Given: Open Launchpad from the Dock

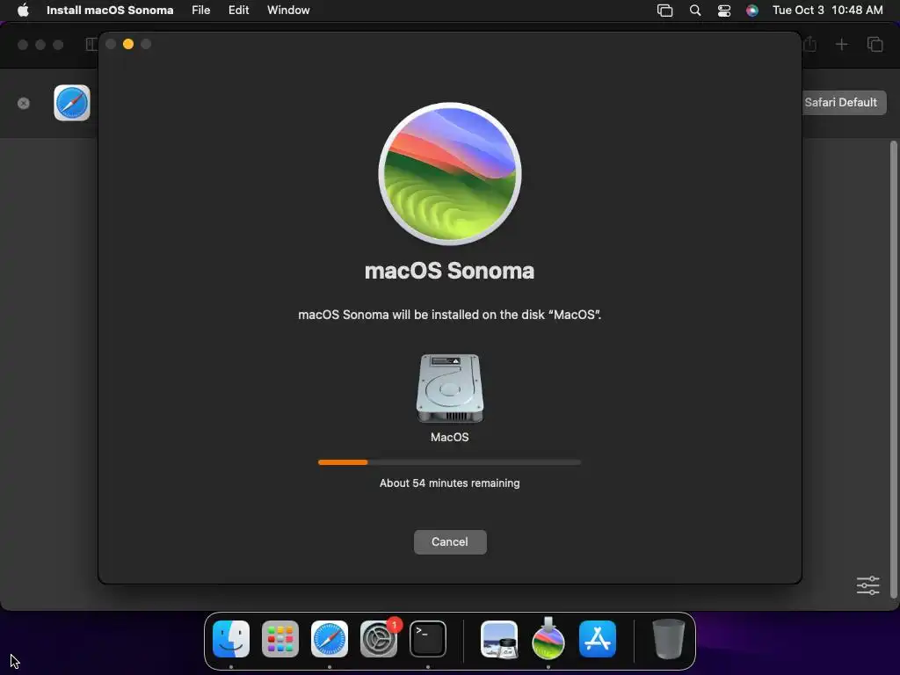Looking at the screenshot, I should 280,639.
